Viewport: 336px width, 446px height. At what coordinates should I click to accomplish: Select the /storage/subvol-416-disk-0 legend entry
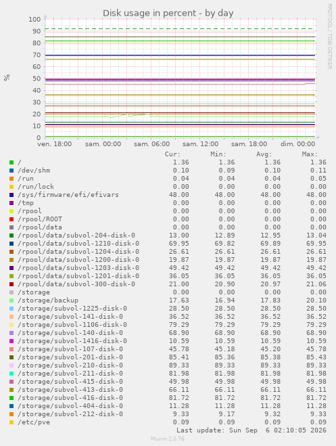tap(70, 398)
